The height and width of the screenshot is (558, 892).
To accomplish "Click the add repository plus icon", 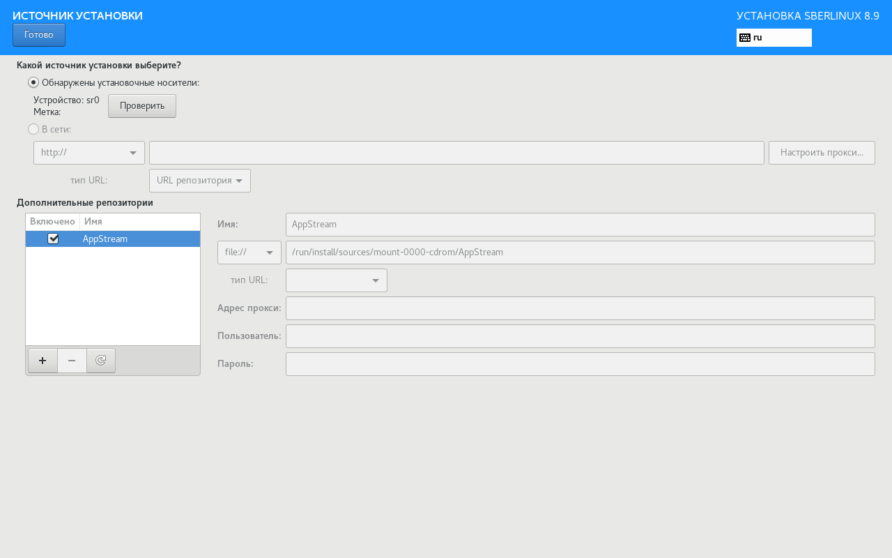I will [43, 361].
